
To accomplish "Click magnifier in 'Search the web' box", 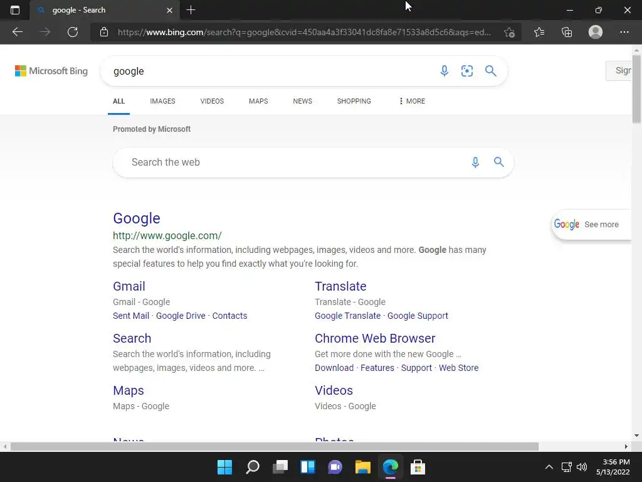I will (498, 162).
